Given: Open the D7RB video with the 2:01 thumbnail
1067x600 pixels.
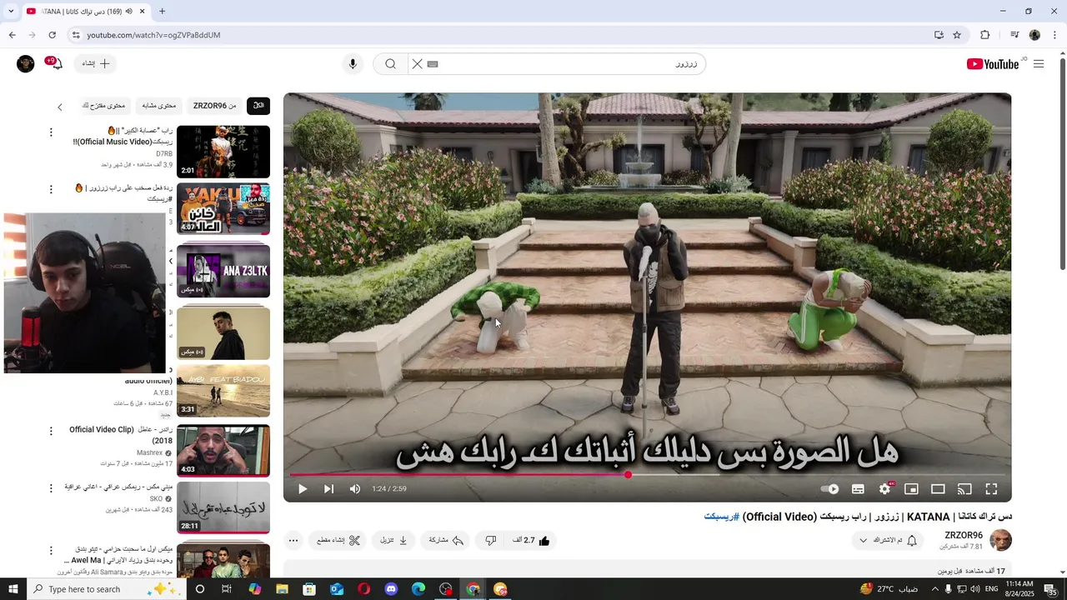Looking at the screenshot, I should point(223,152).
